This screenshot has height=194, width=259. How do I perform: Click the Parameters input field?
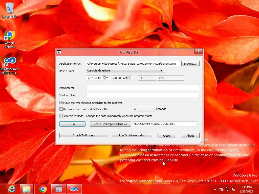(143, 88)
